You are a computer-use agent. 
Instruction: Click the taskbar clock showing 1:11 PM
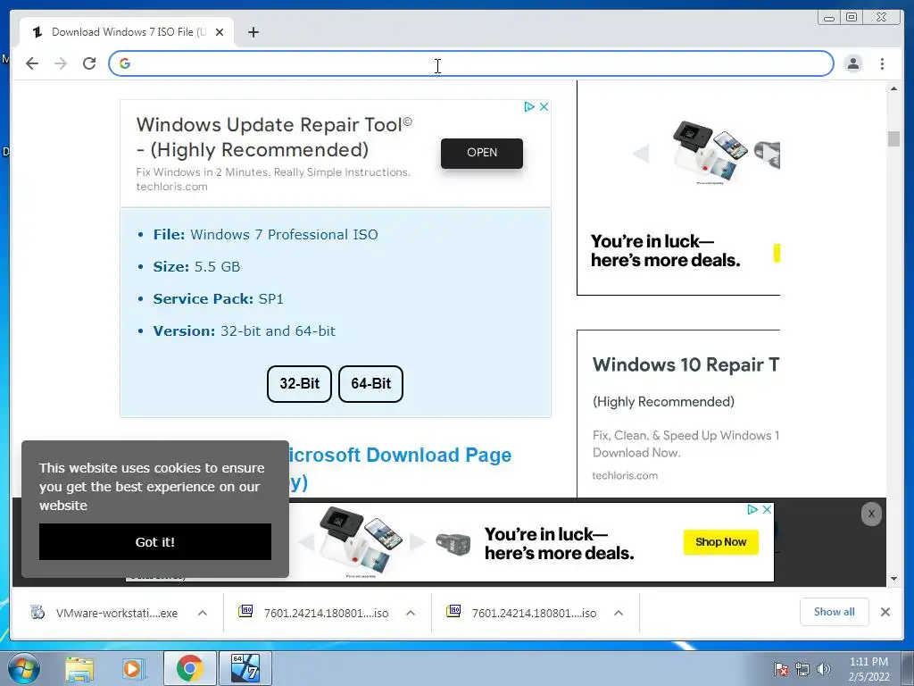tap(868, 669)
